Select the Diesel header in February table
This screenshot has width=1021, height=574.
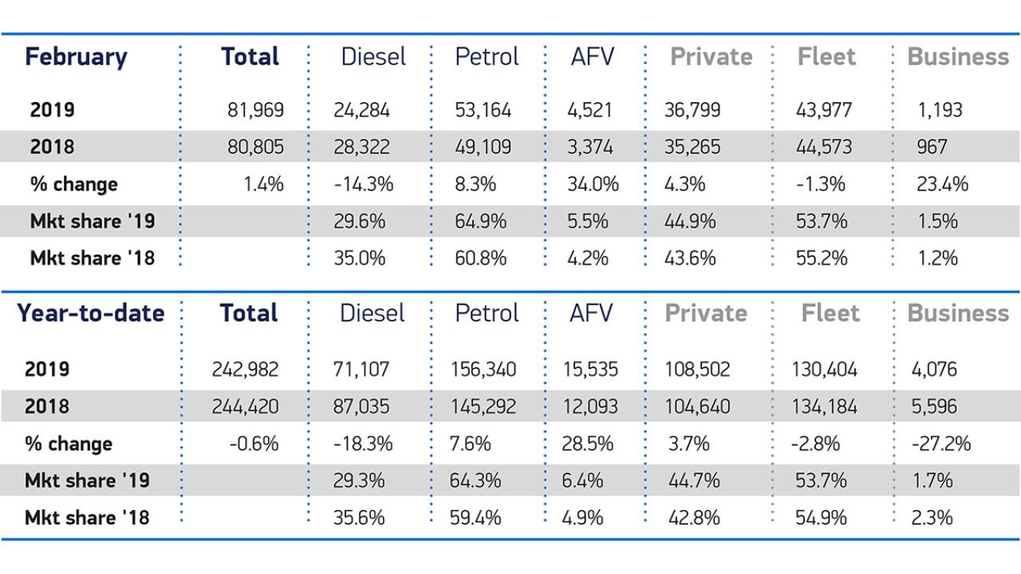point(373,57)
